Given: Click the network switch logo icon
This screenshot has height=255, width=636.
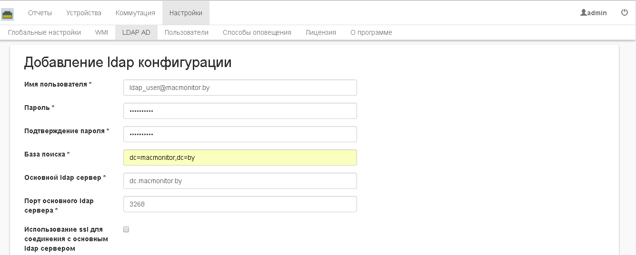Looking at the screenshot, I should (8, 14).
